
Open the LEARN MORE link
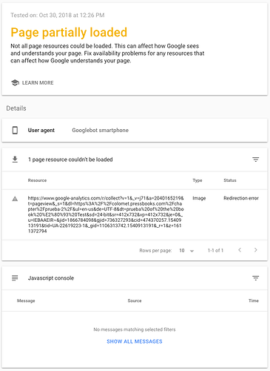pos(38,82)
